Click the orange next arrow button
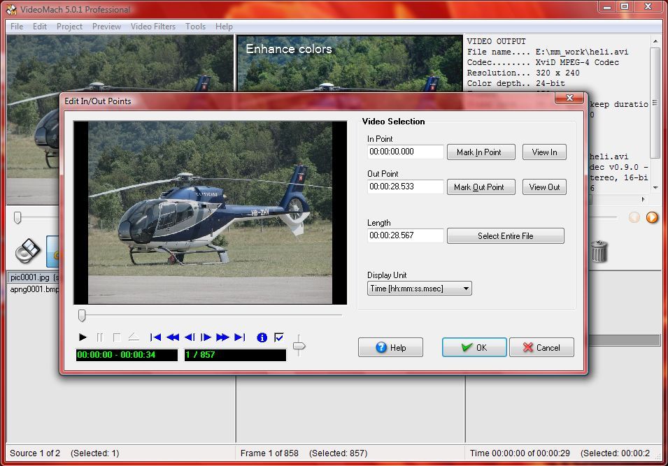Image resolution: width=668 pixels, height=466 pixels. tap(652, 217)
